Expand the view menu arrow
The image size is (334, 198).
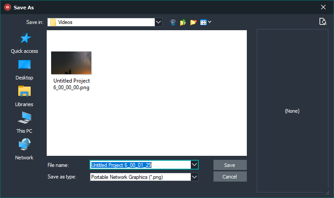click(x=209, y=22)
